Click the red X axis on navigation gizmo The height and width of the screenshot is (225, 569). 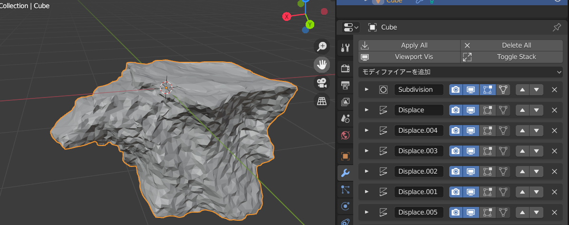287,16
